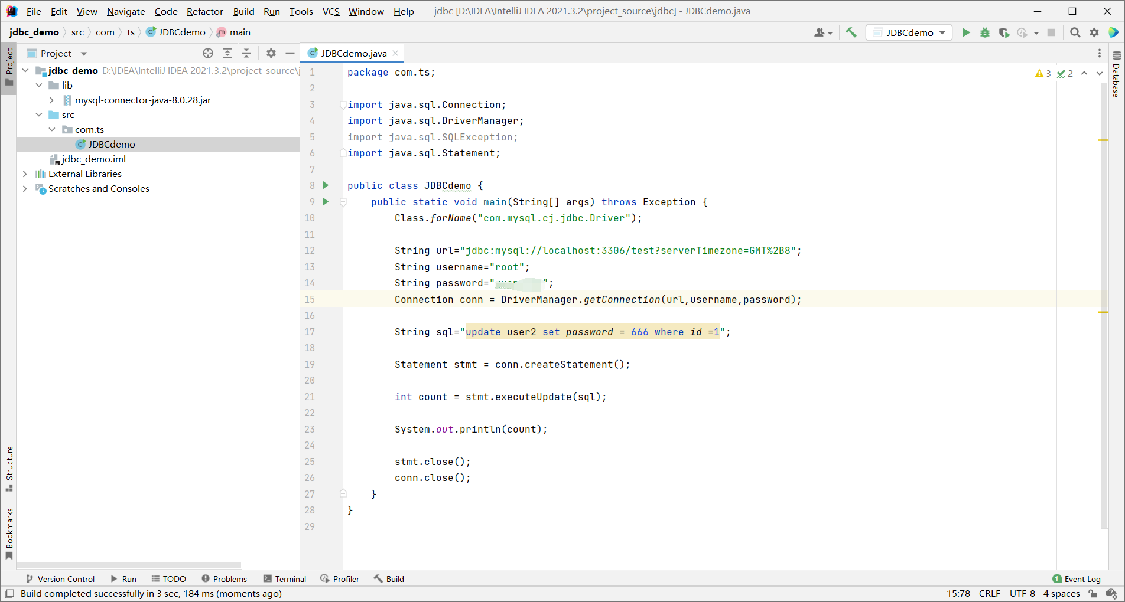1125x602 pixels.
Task: Click the colorful JetBrains Space icon
Action: (1113, 32)
